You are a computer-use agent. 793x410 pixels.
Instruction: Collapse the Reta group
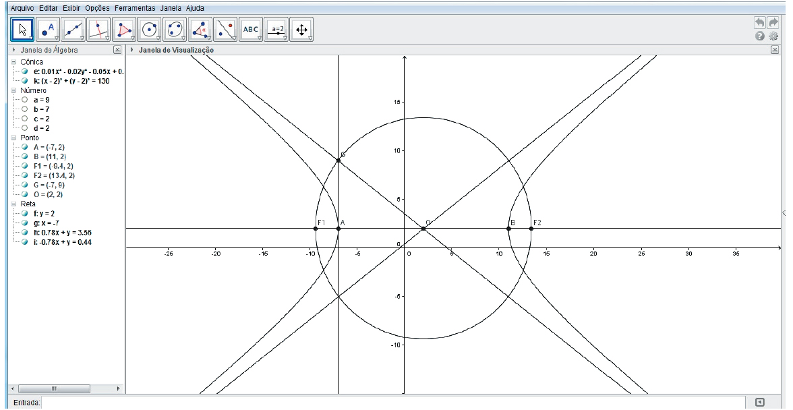13,204
